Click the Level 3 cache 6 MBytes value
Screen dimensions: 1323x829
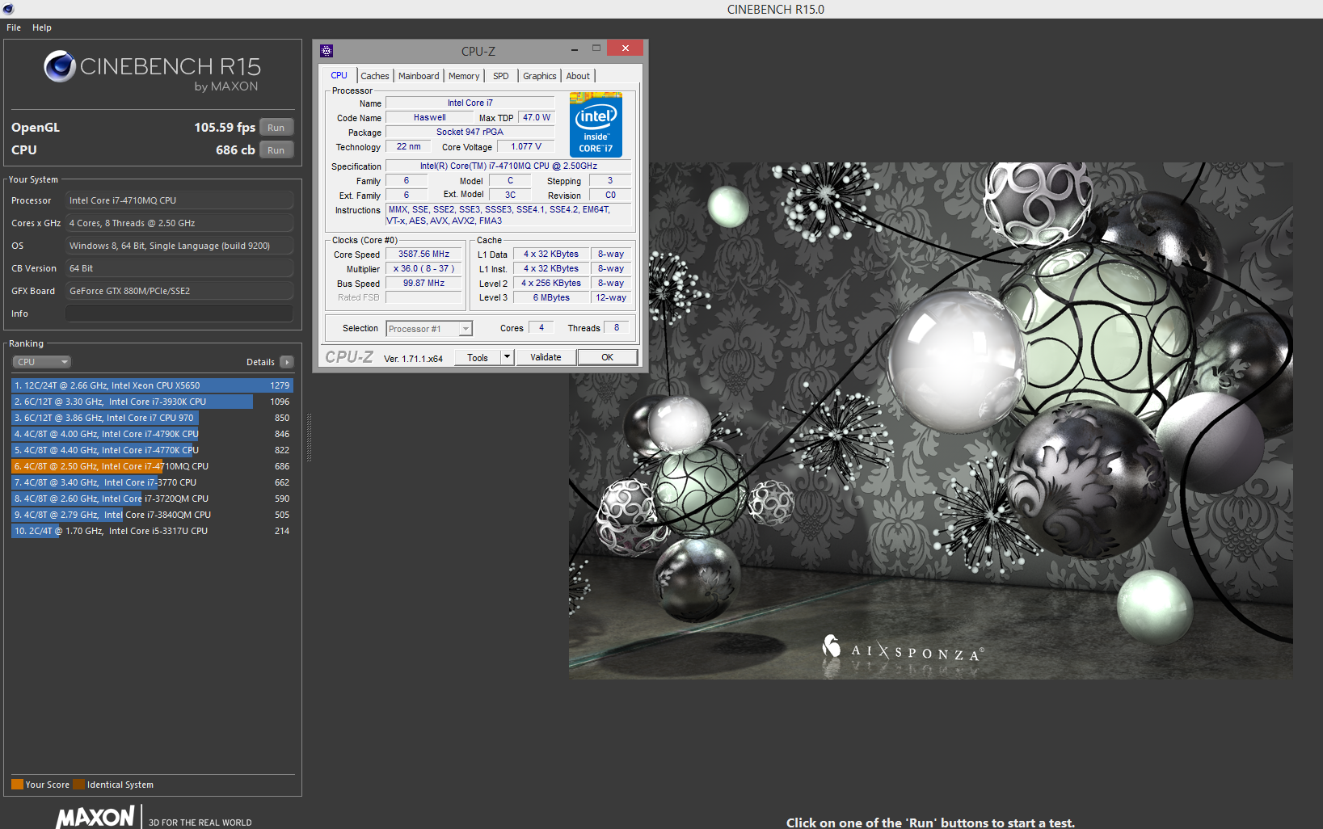551,297
